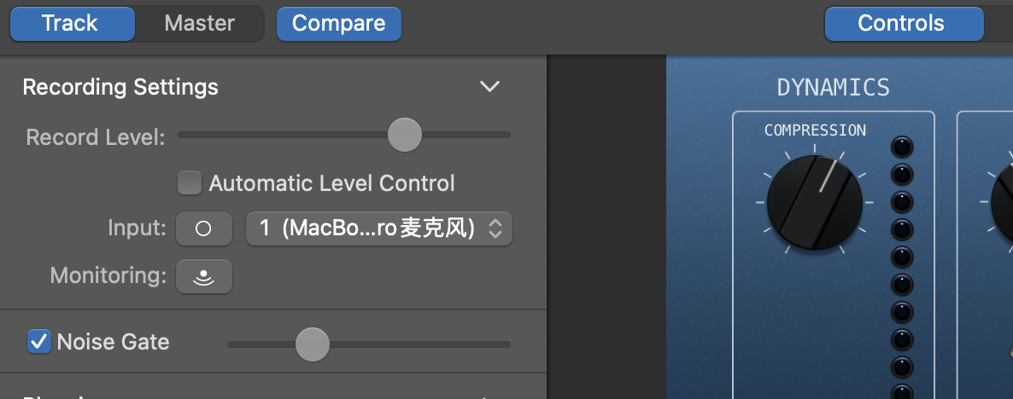Click the DYNAMICS heading on the blue panel
The height and width of the screenshot is (399, 1013).
click(x=833, y=87)
